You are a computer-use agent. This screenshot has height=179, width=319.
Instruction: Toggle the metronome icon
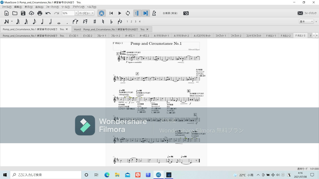[x=154, y=13]
